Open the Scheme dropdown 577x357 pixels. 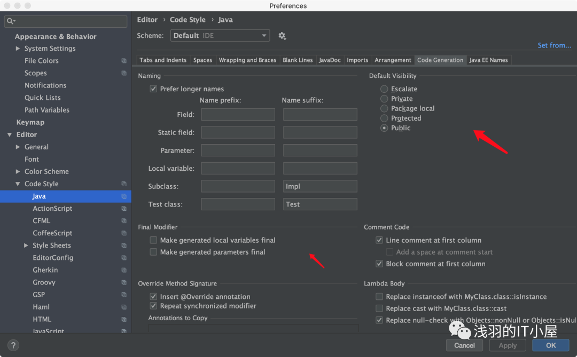click(220, 36)
